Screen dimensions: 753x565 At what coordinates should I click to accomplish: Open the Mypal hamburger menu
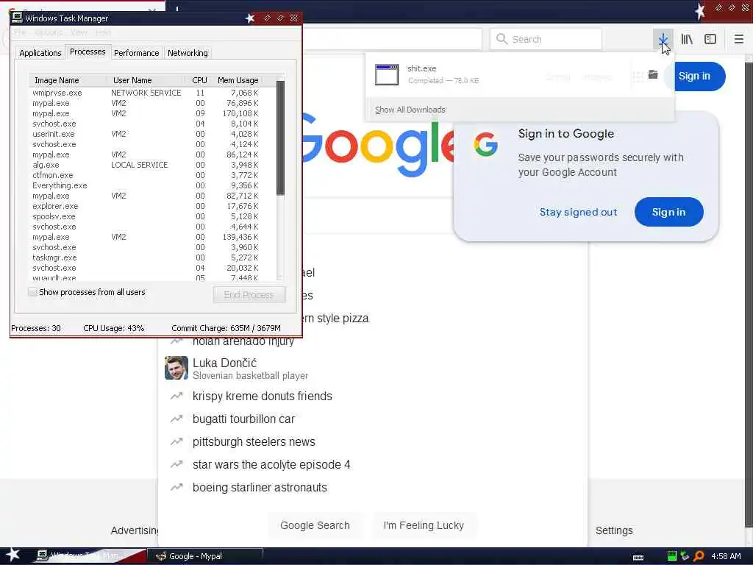pos(739,39)
